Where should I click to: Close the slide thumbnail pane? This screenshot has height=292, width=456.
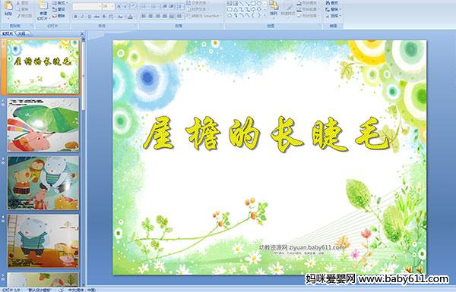point(82,33)
